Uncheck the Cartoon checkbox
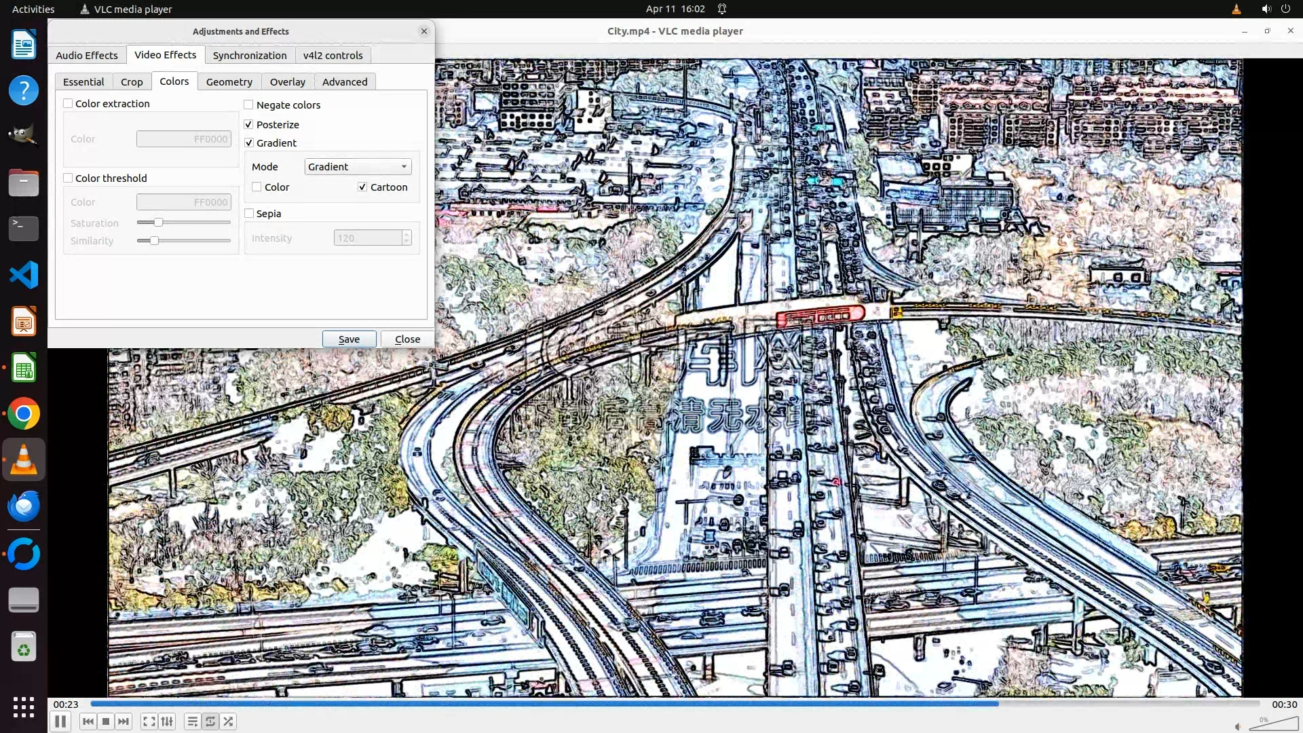Screen dimensions: 1303x733 pyautogui.click(x=362, y=187)
